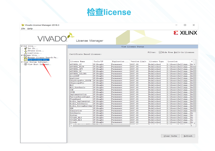The image size is (215, 151).
Task: Sort by the License Type column header
Action: pyautogui.click(x=158, y=61)
